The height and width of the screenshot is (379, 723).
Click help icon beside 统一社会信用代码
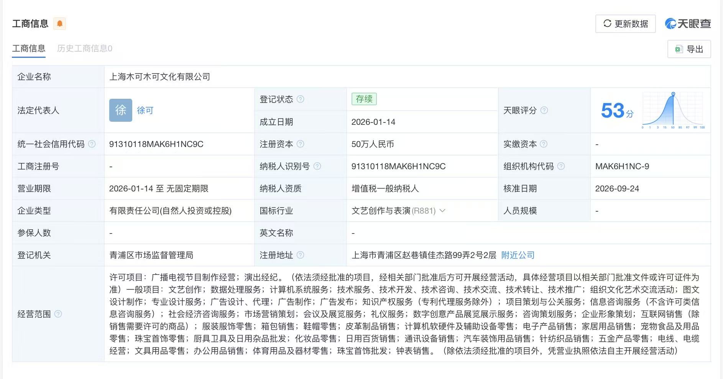pyautogui.click(x=92, y=144)
